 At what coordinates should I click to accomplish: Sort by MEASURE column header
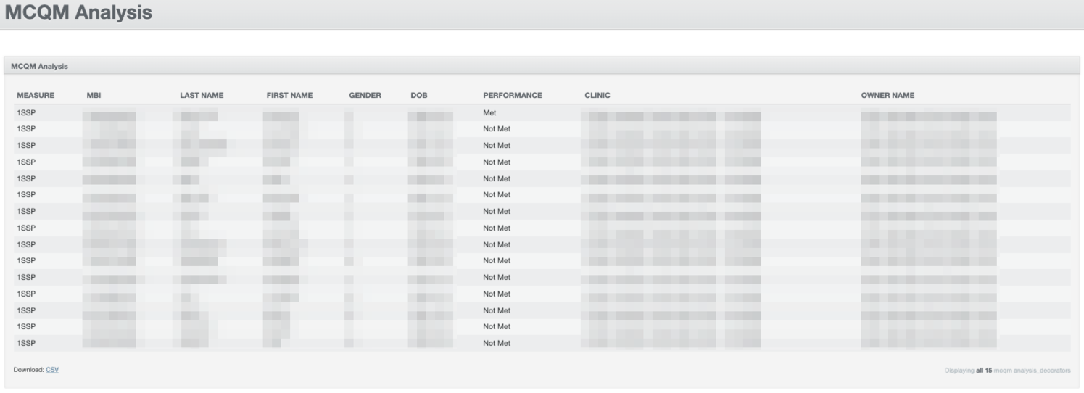(36, 95)
